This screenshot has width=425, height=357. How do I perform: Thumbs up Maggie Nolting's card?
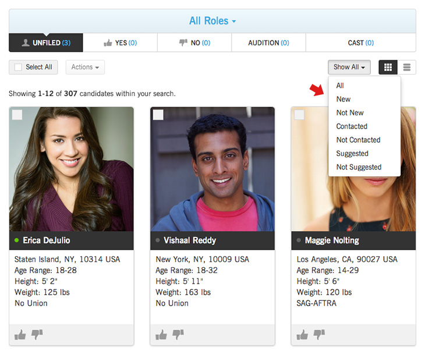[x=302, y=335]
